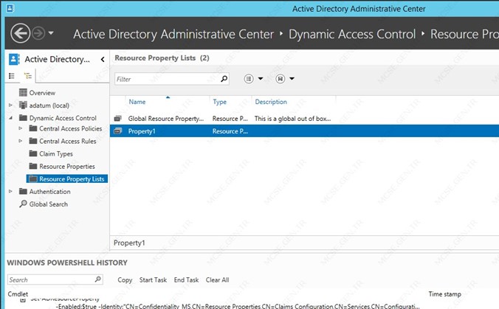The height and width of the screenshot is (309, 499).
Task: Click the Global Resource Property list icon
Action: (x=118, y=119)
